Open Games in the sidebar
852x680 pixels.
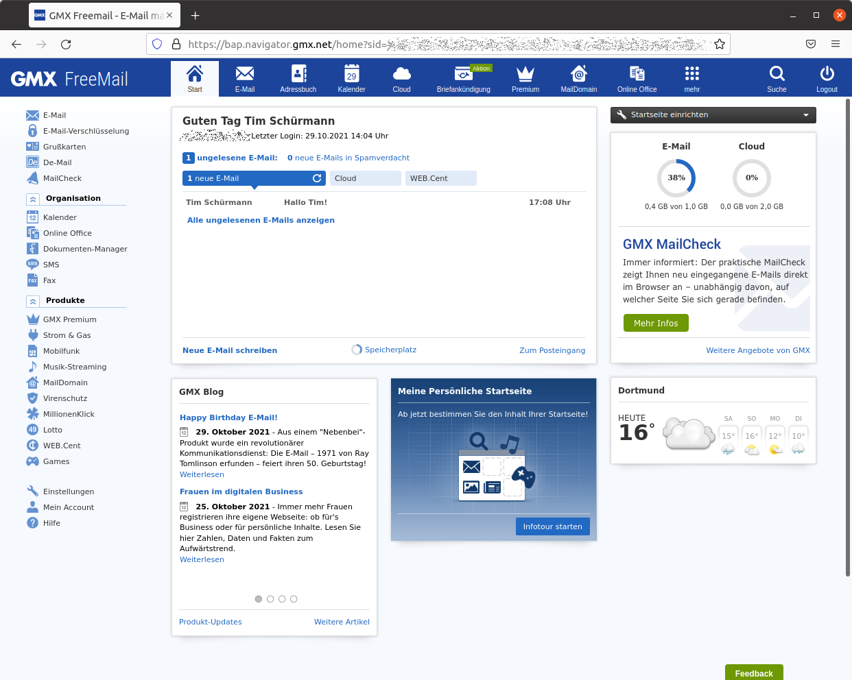click(48, 461)
